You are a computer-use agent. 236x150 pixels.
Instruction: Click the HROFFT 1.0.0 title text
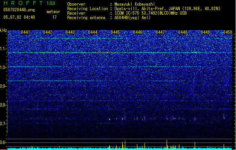pyautogui.click(x=30, y=3)
